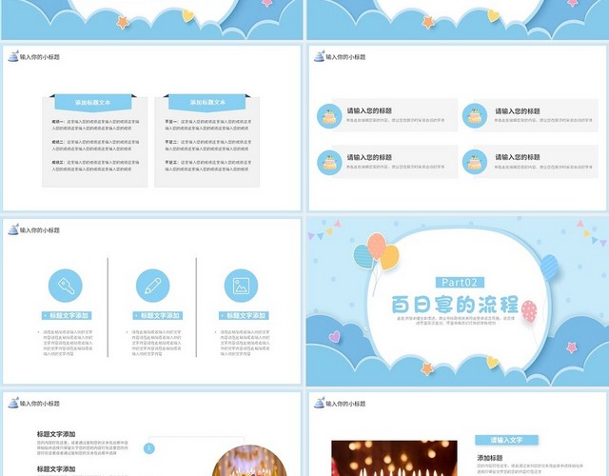Click 请输入您的标题 on the lower-right card
609x476 pixels.
click(518, 157)
